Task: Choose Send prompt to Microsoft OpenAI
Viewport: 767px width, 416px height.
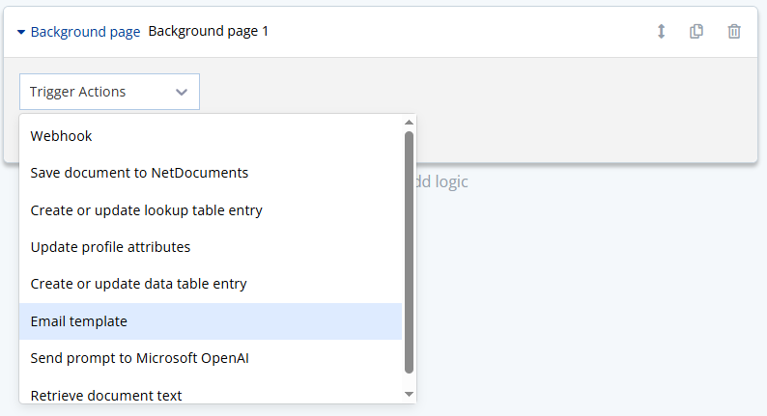Action: point(211,358)
